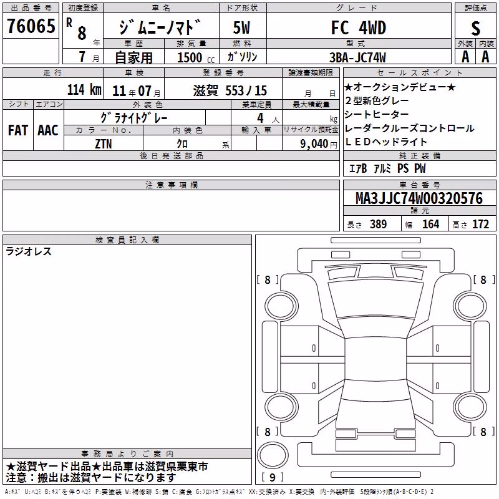Select the 自家用 vehicle history value

(133, 57)
